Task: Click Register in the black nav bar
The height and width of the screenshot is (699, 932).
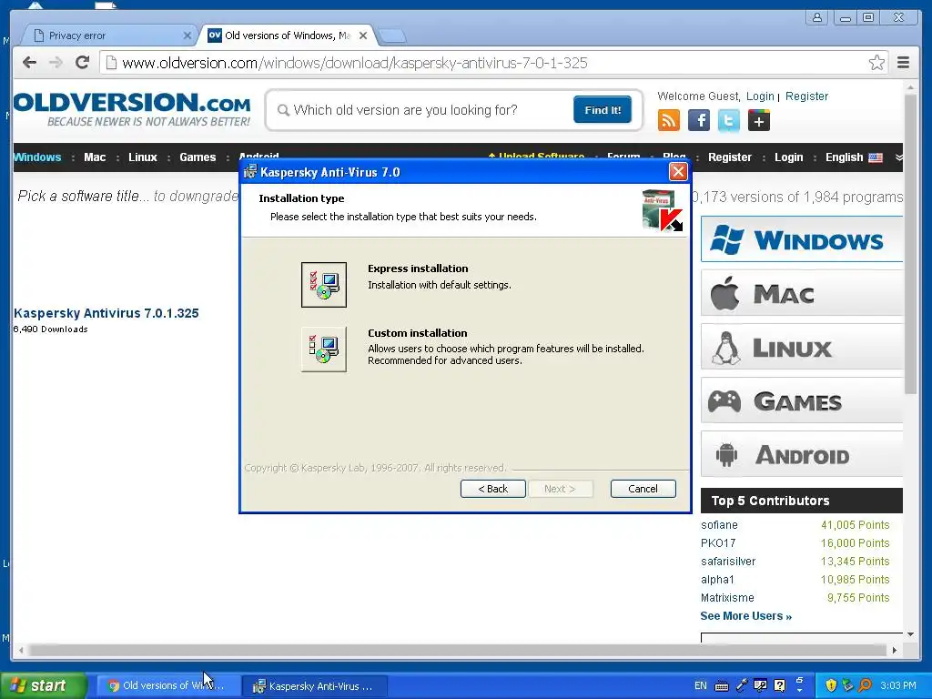Action: point(730,157)
